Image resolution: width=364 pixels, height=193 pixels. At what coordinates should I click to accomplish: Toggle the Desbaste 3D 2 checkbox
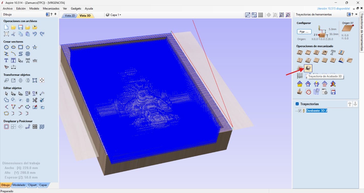pos(300,111)
